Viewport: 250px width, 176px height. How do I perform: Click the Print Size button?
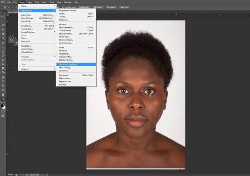pyautogui.click(x=124, y=7)
